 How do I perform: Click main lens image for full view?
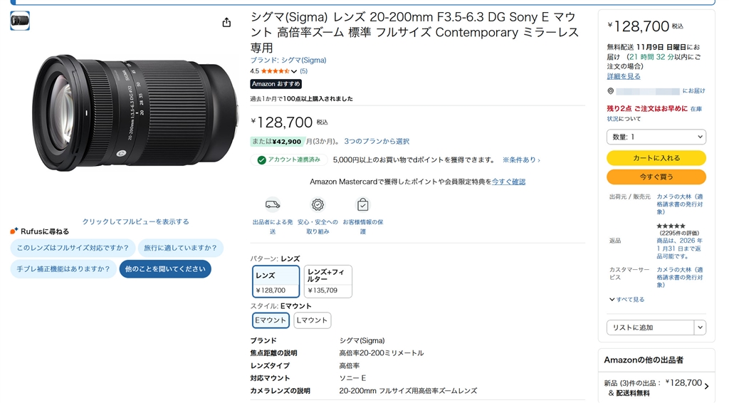pos(135,114)
